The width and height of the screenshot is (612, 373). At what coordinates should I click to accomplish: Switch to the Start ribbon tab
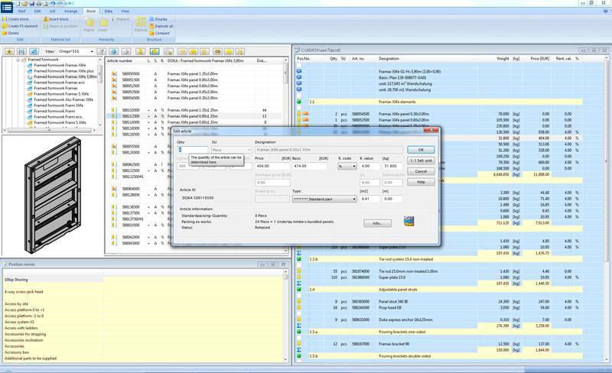click(21, 11)
